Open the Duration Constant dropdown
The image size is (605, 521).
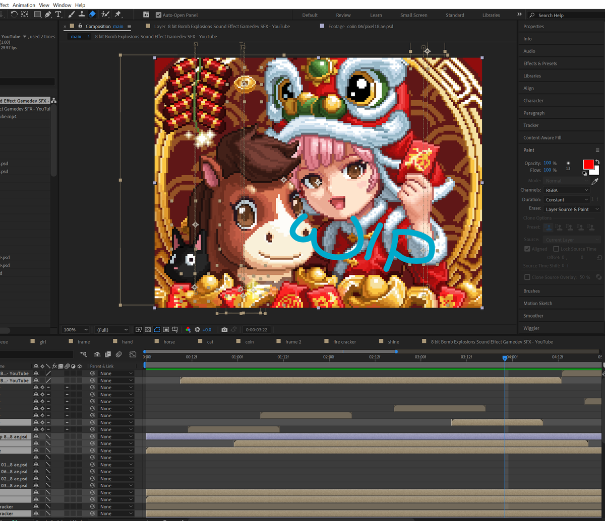tap(566, 200)
